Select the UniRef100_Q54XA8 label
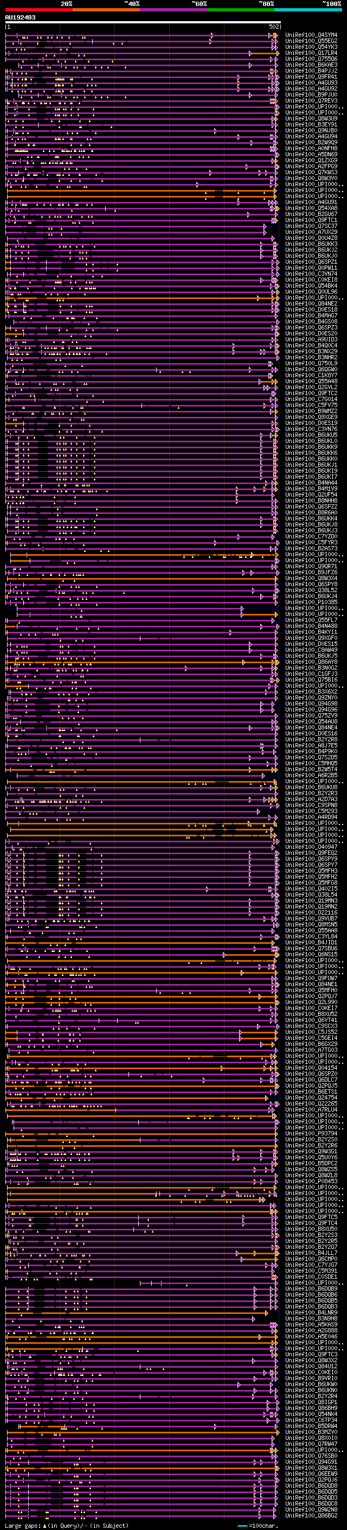This screenshot has height=1530, width=347. [x=311, y=208]
